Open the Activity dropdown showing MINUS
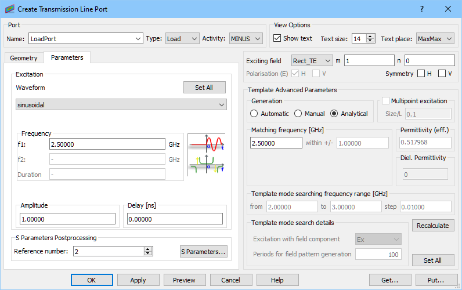The width and height of the screenshot is (462, 290). coord(246,38)
